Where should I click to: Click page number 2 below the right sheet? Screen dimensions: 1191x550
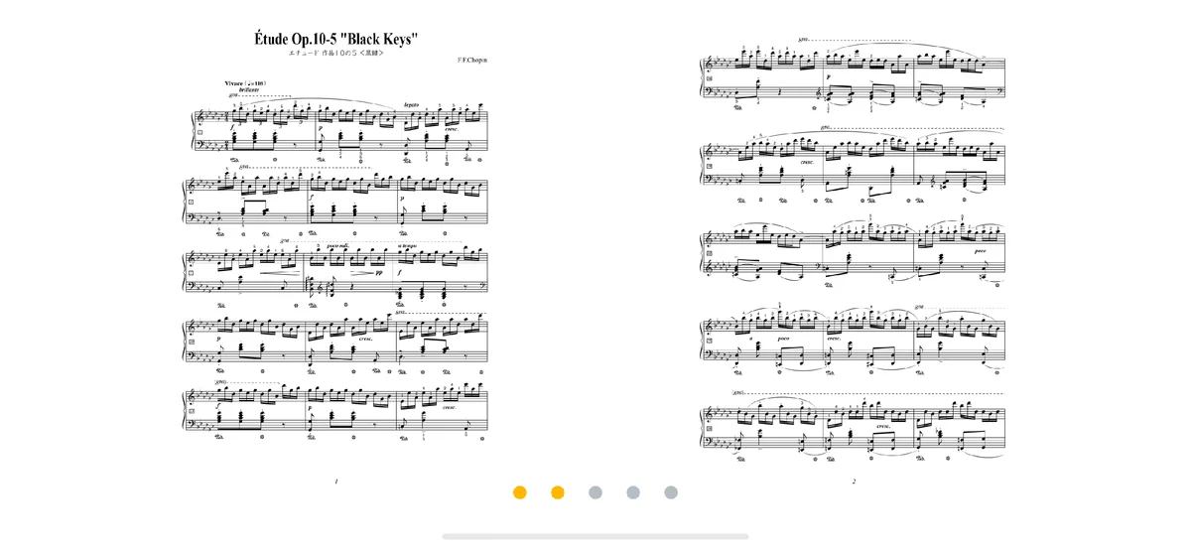coord(853,481)
